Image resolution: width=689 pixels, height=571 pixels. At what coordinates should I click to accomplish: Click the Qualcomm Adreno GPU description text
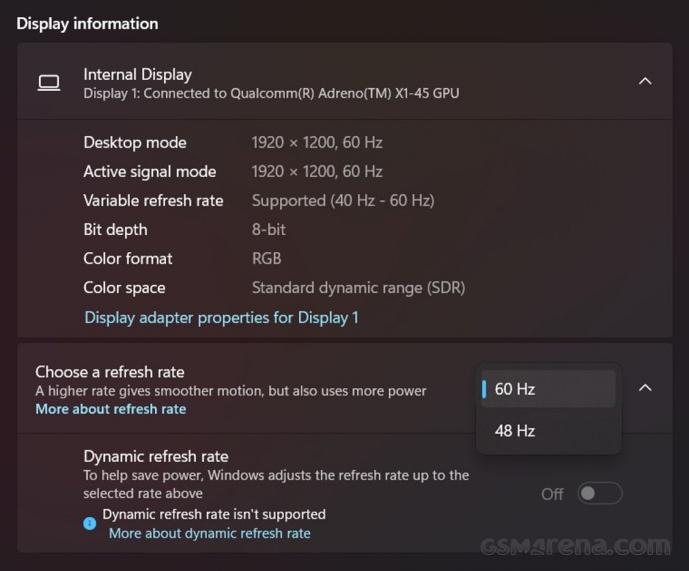coord(272,93)
